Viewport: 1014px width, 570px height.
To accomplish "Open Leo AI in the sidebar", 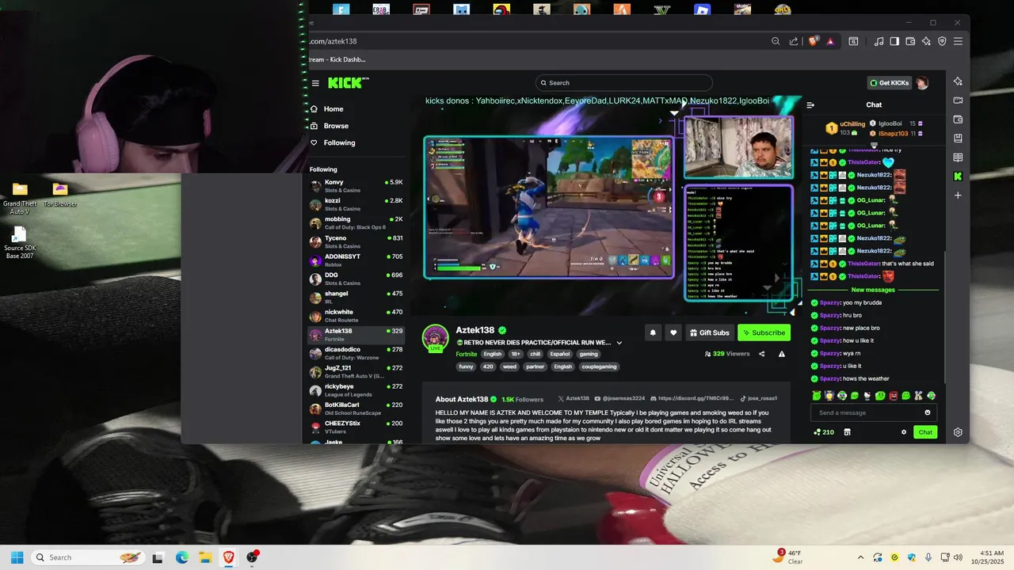I will (958, 82).
